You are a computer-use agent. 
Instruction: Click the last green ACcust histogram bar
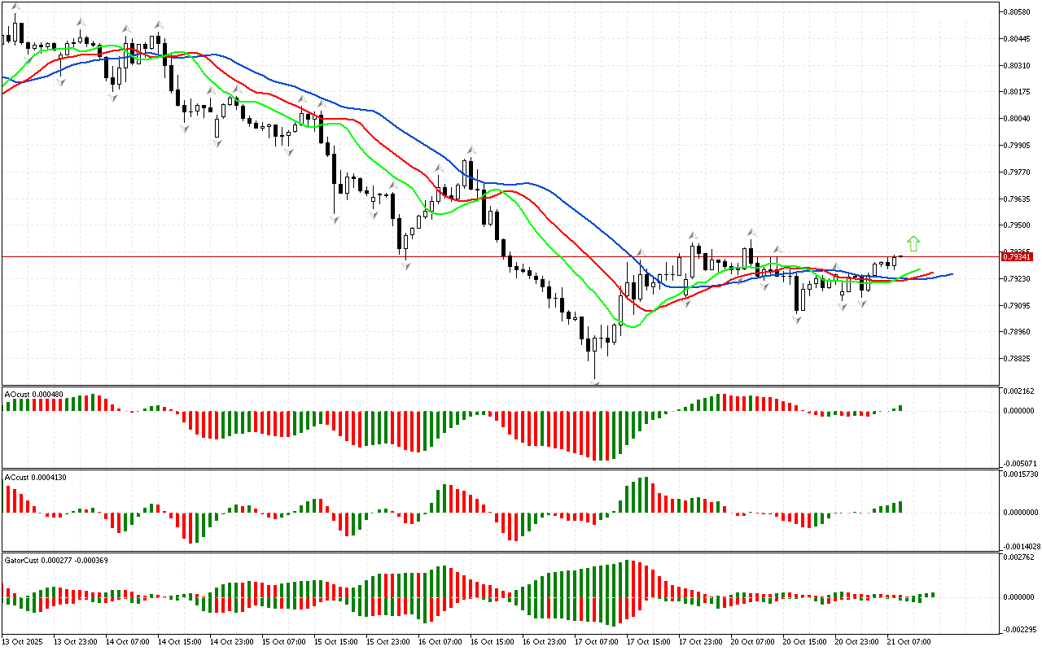pos(900,507)
